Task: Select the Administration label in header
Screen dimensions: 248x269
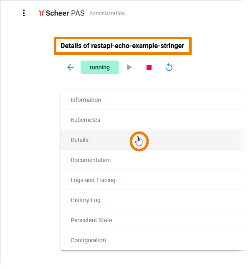Action: 107,13
